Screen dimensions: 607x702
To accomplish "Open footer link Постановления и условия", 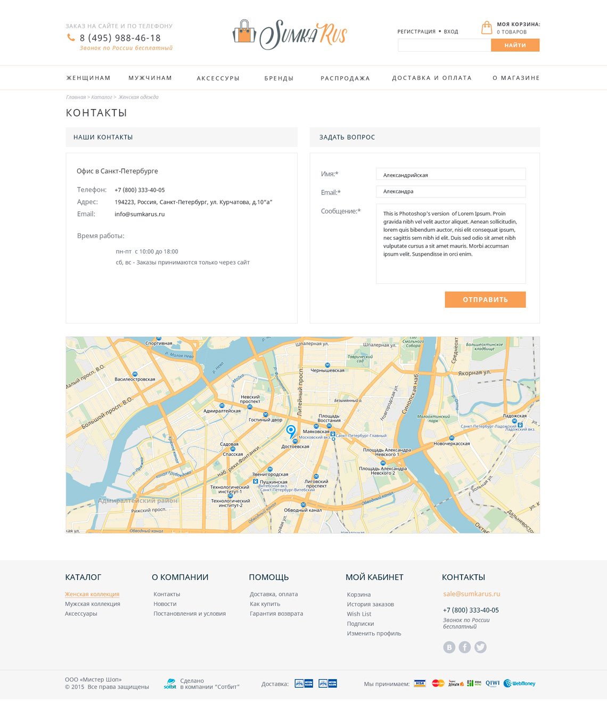I will [x=190, y=614].
